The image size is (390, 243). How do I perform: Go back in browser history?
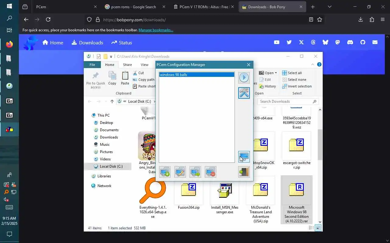pyautogui.click(x=26, y=19)
